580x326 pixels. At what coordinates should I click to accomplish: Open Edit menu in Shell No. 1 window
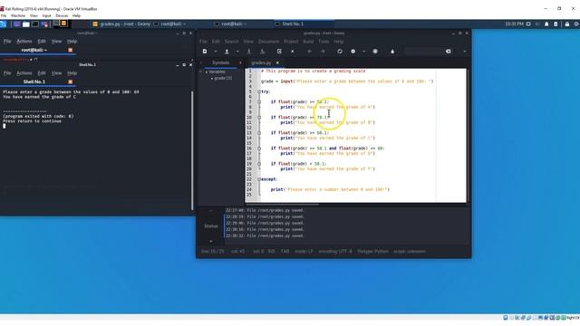pos(42,73)
